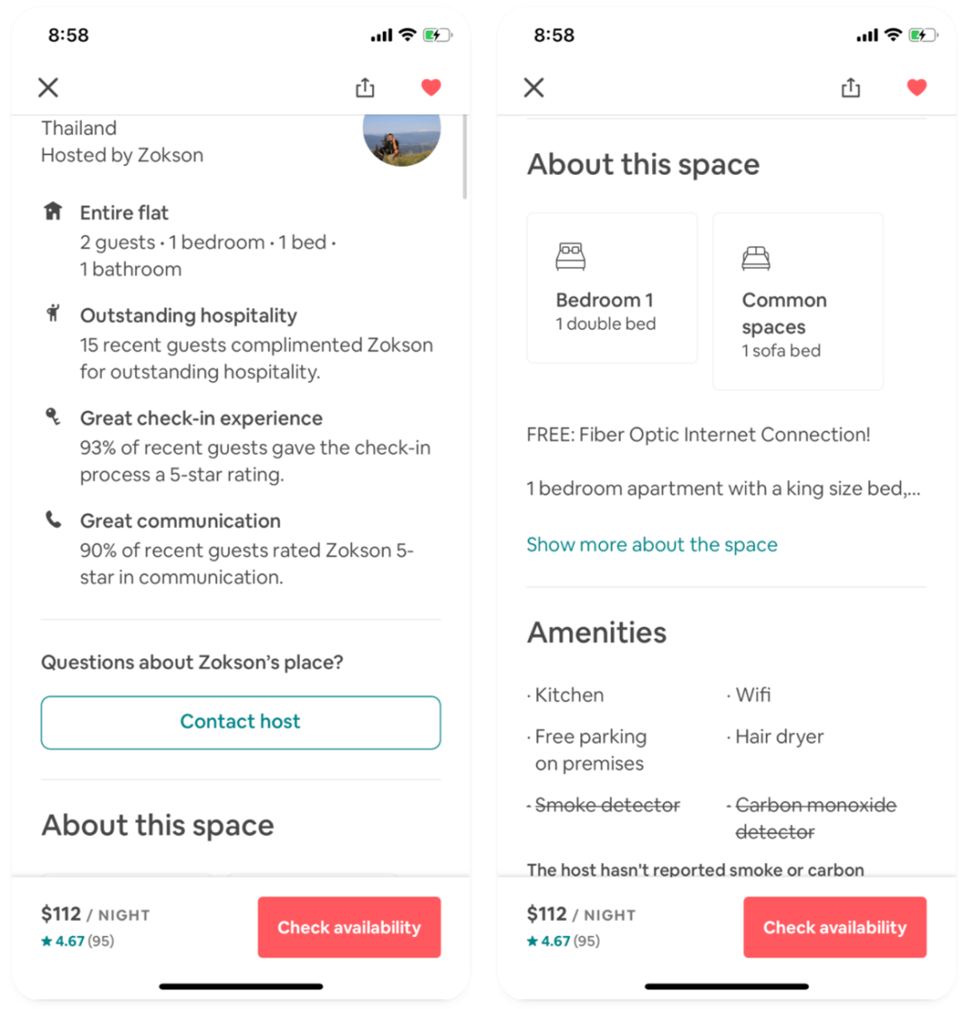Click the 4.67 rating on right screen
Image resolution: width=973 pixels, height=1009 pixels.
[x=563, y=941]
